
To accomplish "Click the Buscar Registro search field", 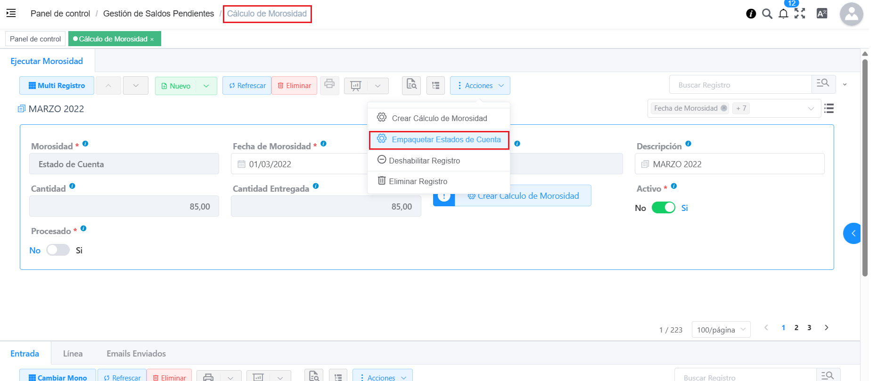I will tap(740, 85).
